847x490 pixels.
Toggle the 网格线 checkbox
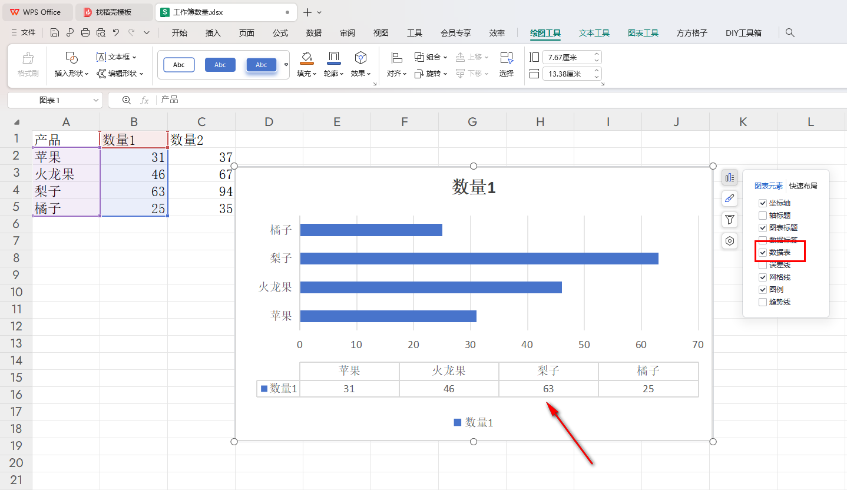[763, 277]
